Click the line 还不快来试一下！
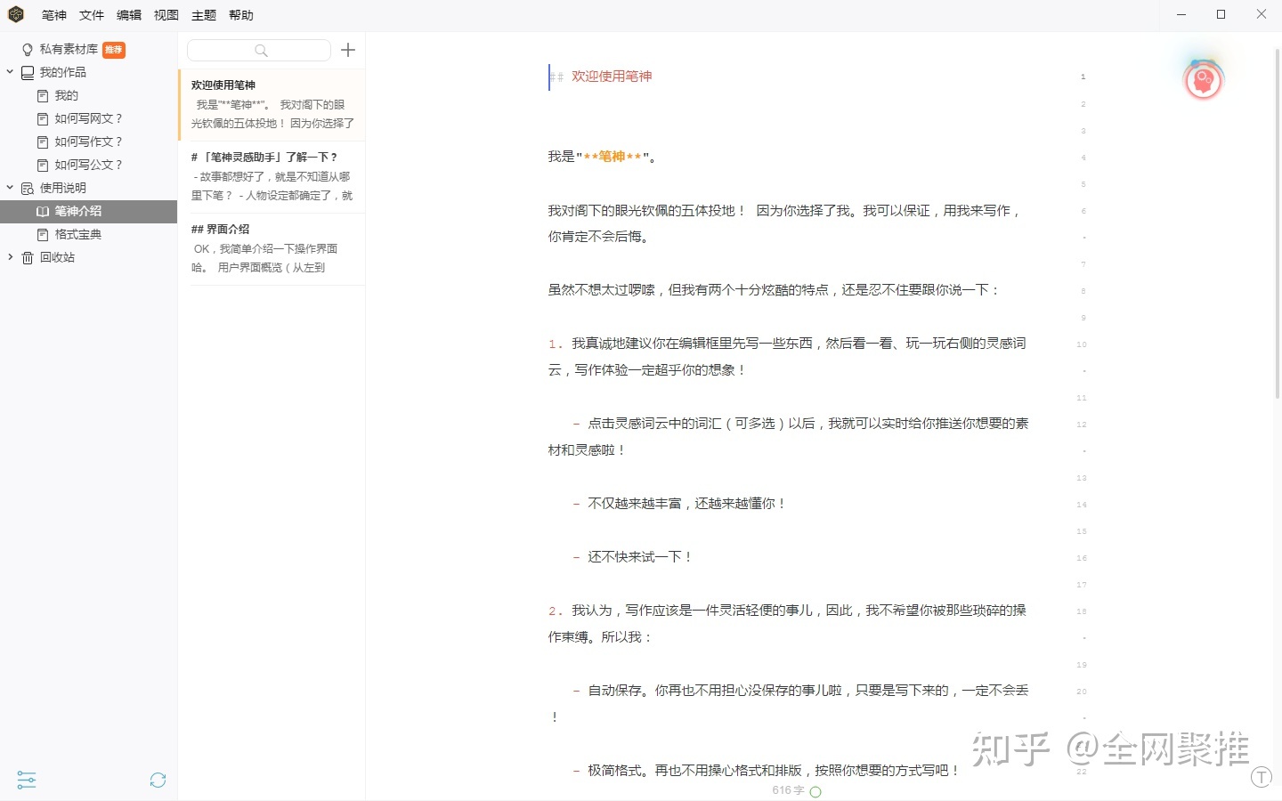 coord(639,557)
